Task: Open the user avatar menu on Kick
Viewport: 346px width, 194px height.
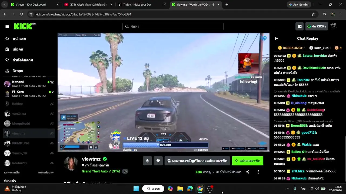Action: pos(334,26)
